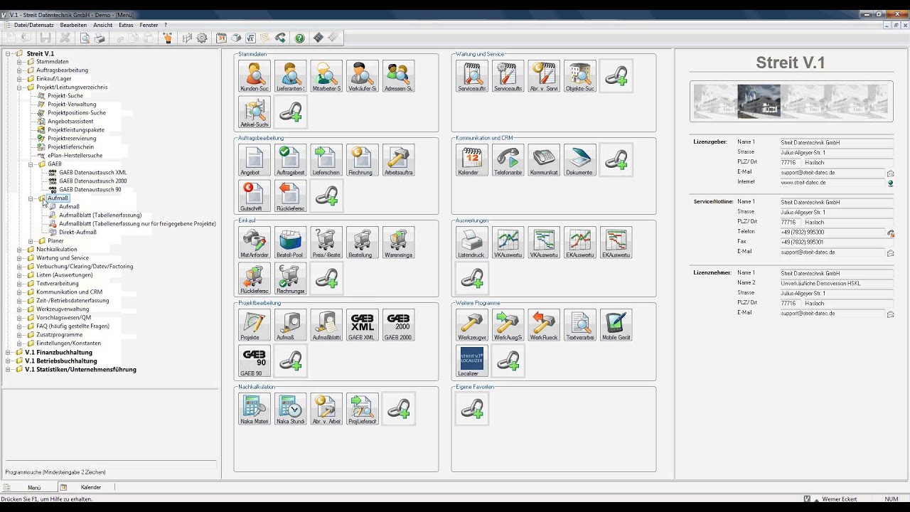Open the Artikel-Suche tile
The width and height of the screenshot is (910, 512).
tap(255, 112)
